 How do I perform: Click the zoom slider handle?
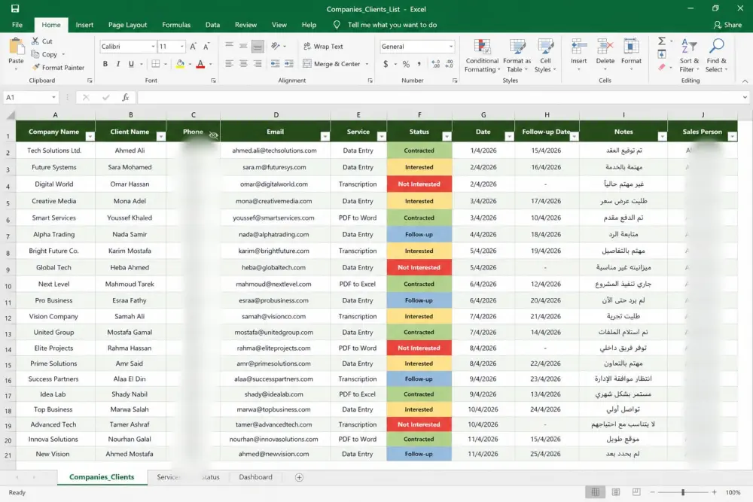[x=683, y=492]
